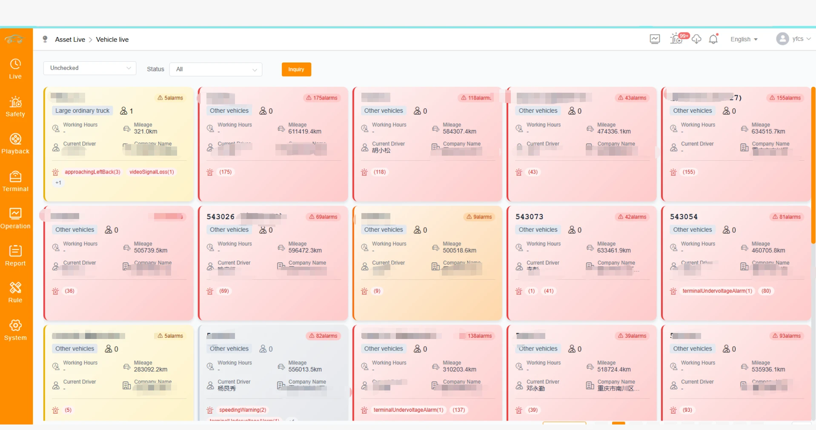Open the Terminal management section
Screen dimensions: 816x430
(x=15, y=181)
